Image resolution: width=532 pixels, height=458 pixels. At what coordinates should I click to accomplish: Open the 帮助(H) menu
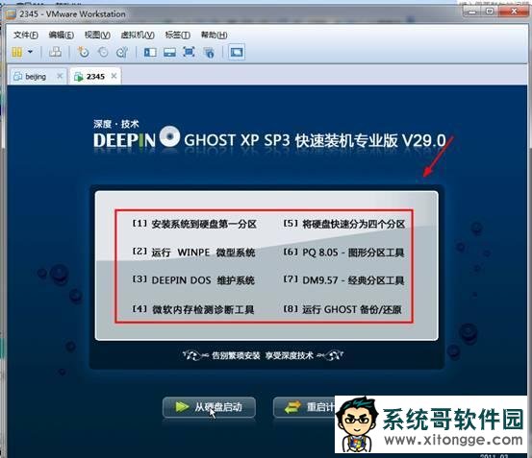pos(214,35)
